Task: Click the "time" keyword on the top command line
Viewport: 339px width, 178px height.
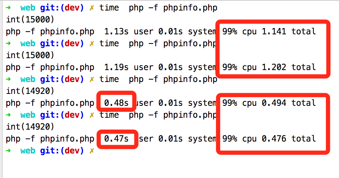Action: tap(109, 8)
